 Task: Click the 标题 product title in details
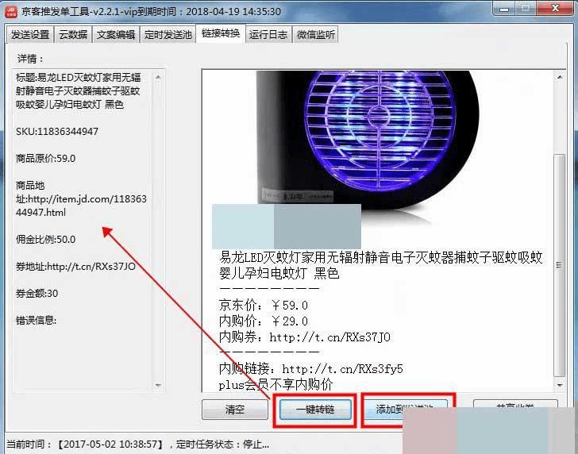click(x=78, y=91)
